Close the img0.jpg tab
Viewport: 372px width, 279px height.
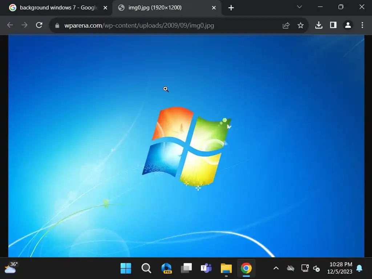click(x=214, y=8)
